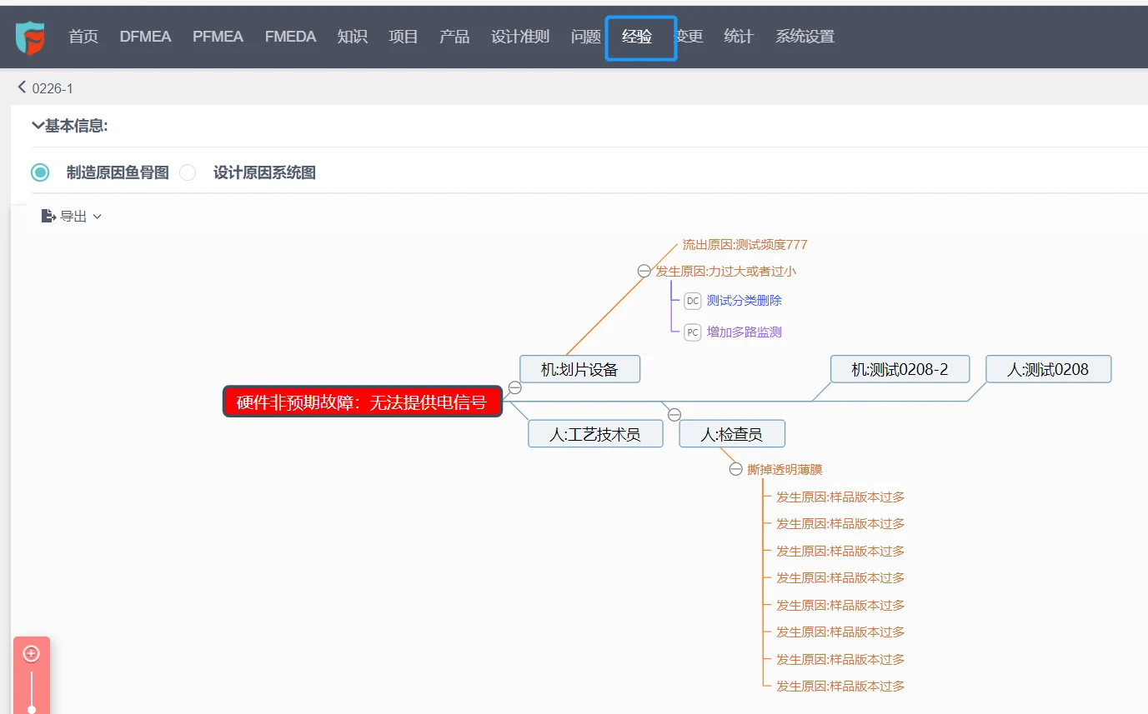The height and width of the screenshot is (714, 1148).
Task: Click the DC icon next to 测试分类删除
Action: point(693,301)
